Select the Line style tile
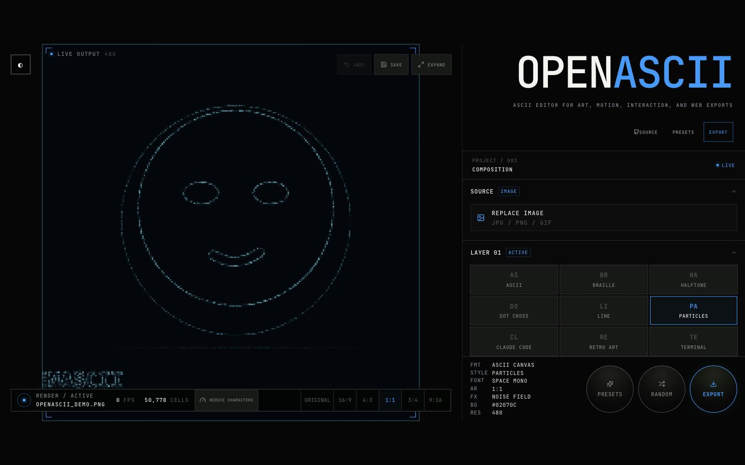Image resolution: width=745 pixels, height=465 pixels. point(604,310)
